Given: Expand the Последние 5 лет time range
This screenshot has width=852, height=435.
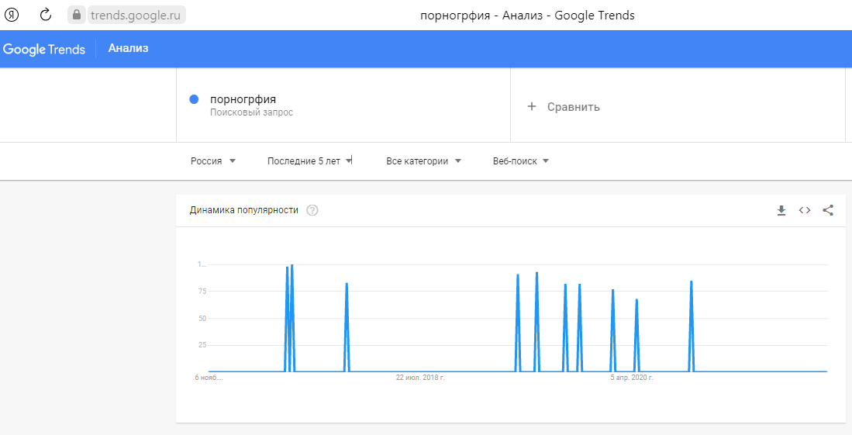Looking at the screenshot, I should point(310,161).
